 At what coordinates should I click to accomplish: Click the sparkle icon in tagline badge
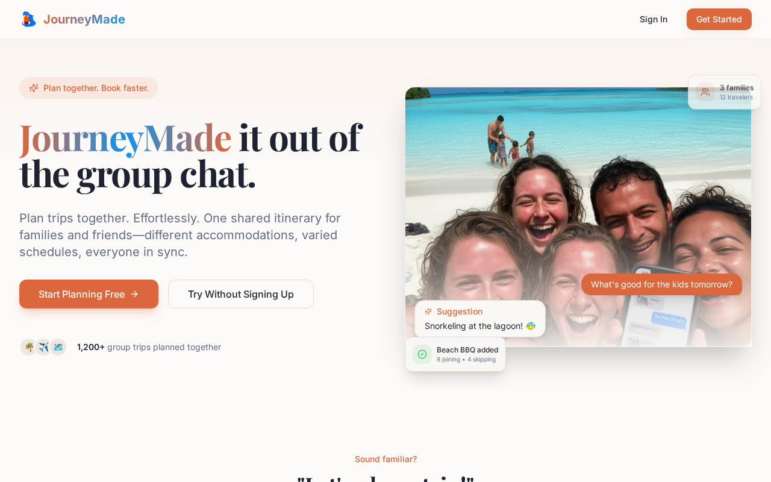click(34, 88)
